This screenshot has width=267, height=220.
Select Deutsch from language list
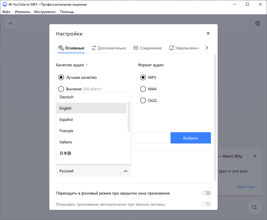(x=91, y=97)
